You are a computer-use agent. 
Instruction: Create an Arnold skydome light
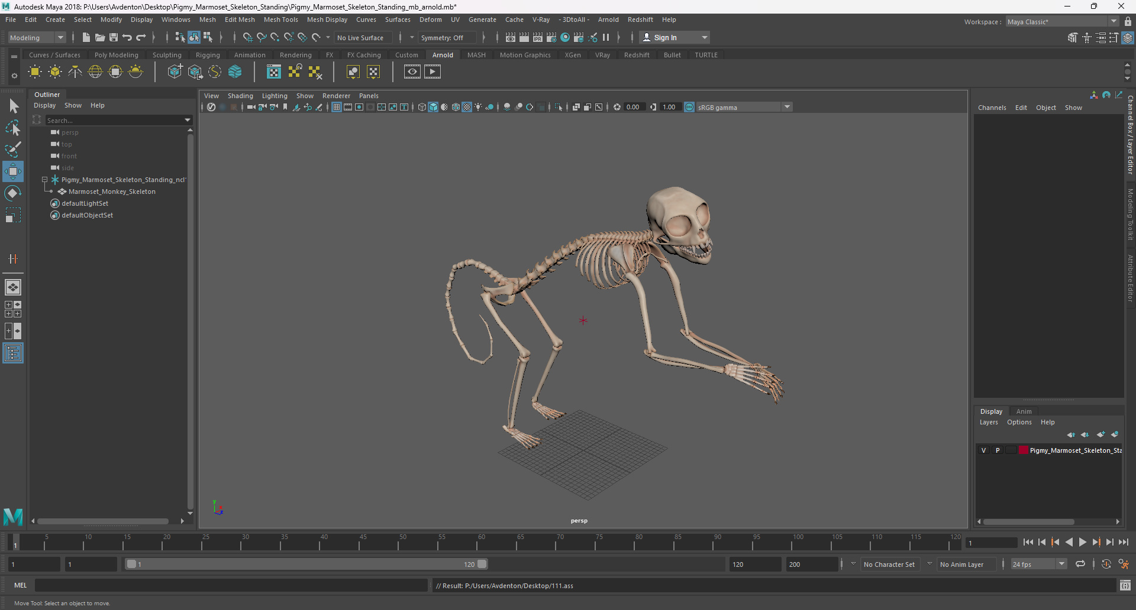pyautogui.click(x=95, y=72)
